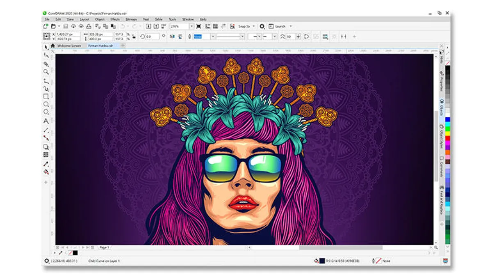Toggle Show grid icon in toolbar
The width and height of the screenshot is (492, 277).
215,26
